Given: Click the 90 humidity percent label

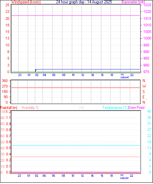Looking at the screenshot, I should [x=2, y=118].
